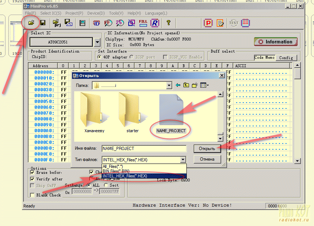Open the view menu icon in dialog

204,85
